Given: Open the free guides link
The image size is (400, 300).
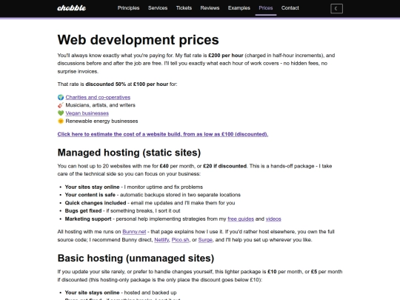Looking at the screenshot, I should click(241, 219).
